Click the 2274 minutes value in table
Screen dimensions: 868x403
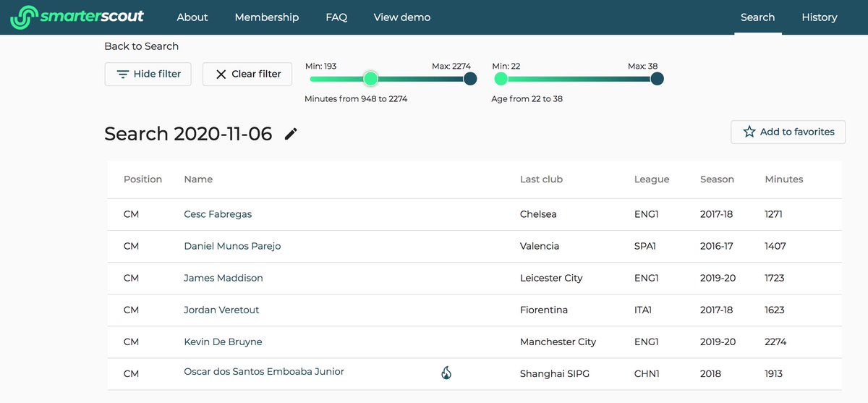pos(775,342)
